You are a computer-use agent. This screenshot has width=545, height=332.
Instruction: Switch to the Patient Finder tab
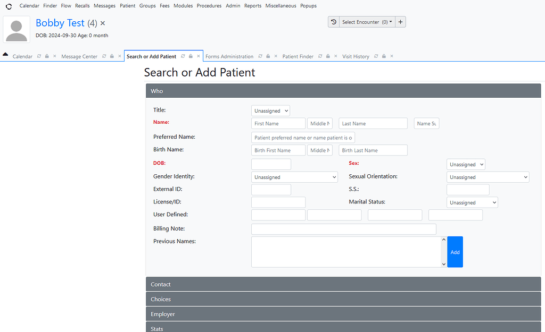pos(297,56)
